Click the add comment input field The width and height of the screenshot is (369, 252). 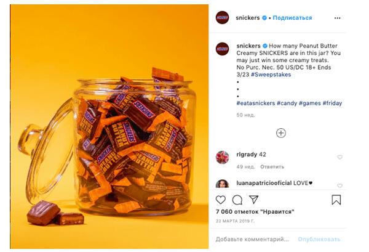[x=252, y=238]
